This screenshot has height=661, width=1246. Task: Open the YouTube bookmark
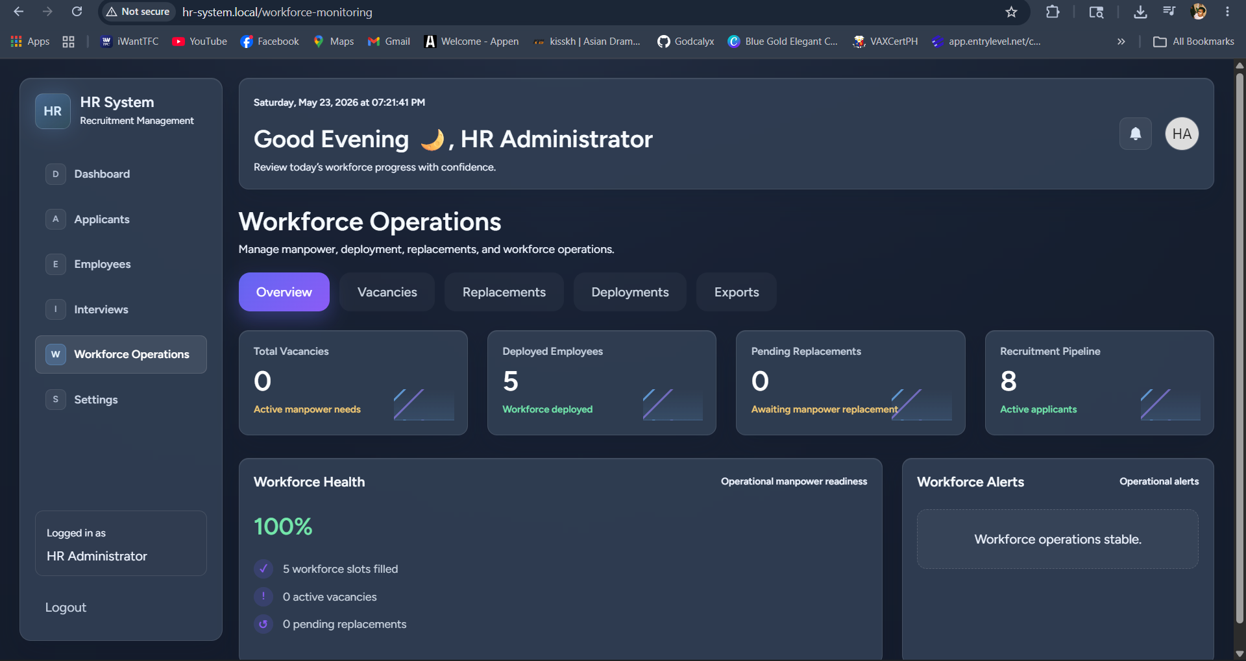tap(199, 42)
